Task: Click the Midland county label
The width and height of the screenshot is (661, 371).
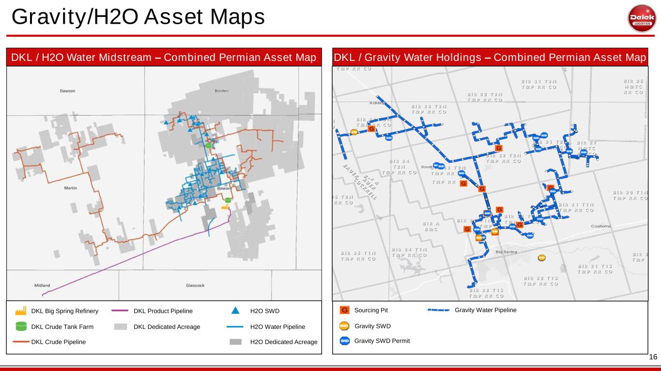Action: click(x=42, y=285)
